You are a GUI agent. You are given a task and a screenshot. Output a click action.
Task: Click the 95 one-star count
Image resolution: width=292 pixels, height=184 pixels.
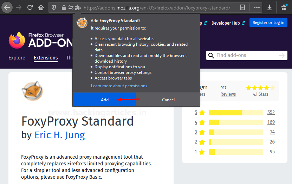pyautogui.click(x=272, y=152)
